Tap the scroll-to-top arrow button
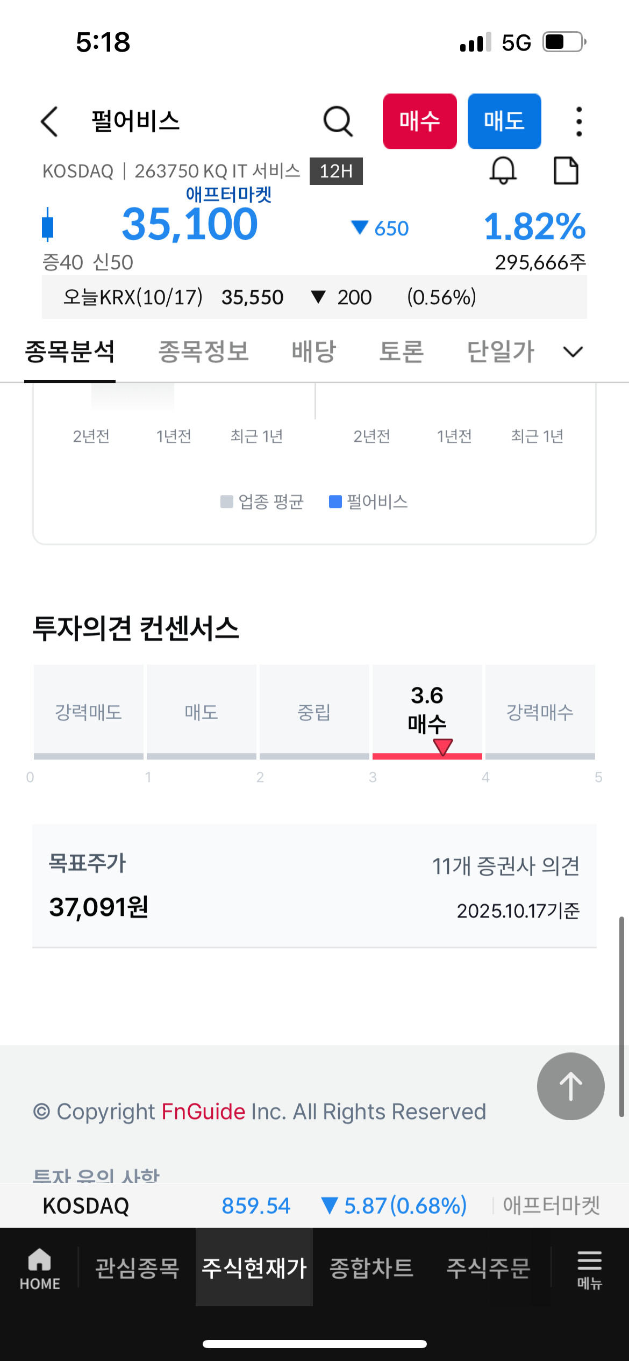 click(570, 1086)
